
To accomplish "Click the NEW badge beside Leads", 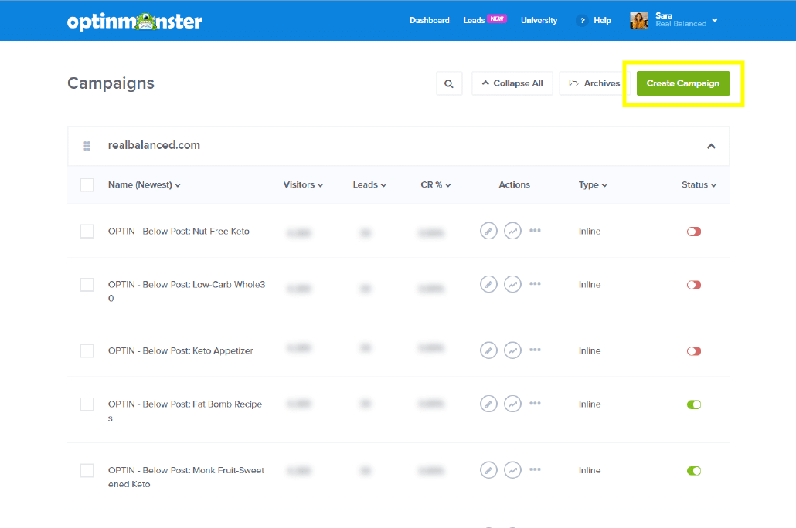I will click(x=497, y=19).
